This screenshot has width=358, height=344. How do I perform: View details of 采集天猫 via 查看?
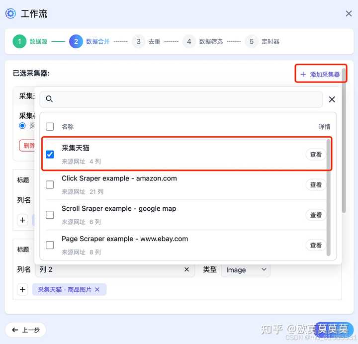316,154
